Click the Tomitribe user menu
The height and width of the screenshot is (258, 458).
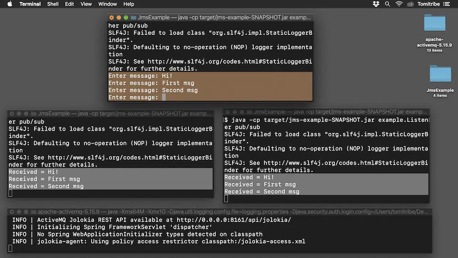click(x=429, y=4)
